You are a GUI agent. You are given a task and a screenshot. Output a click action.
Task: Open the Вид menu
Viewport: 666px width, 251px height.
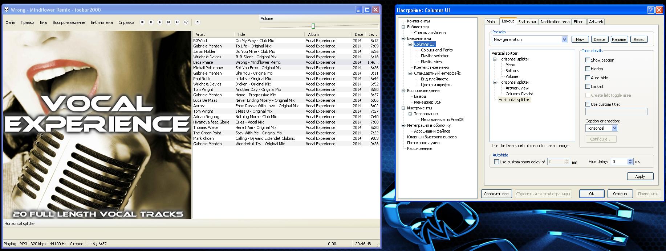pyautogui.click(x=43, y=22)
